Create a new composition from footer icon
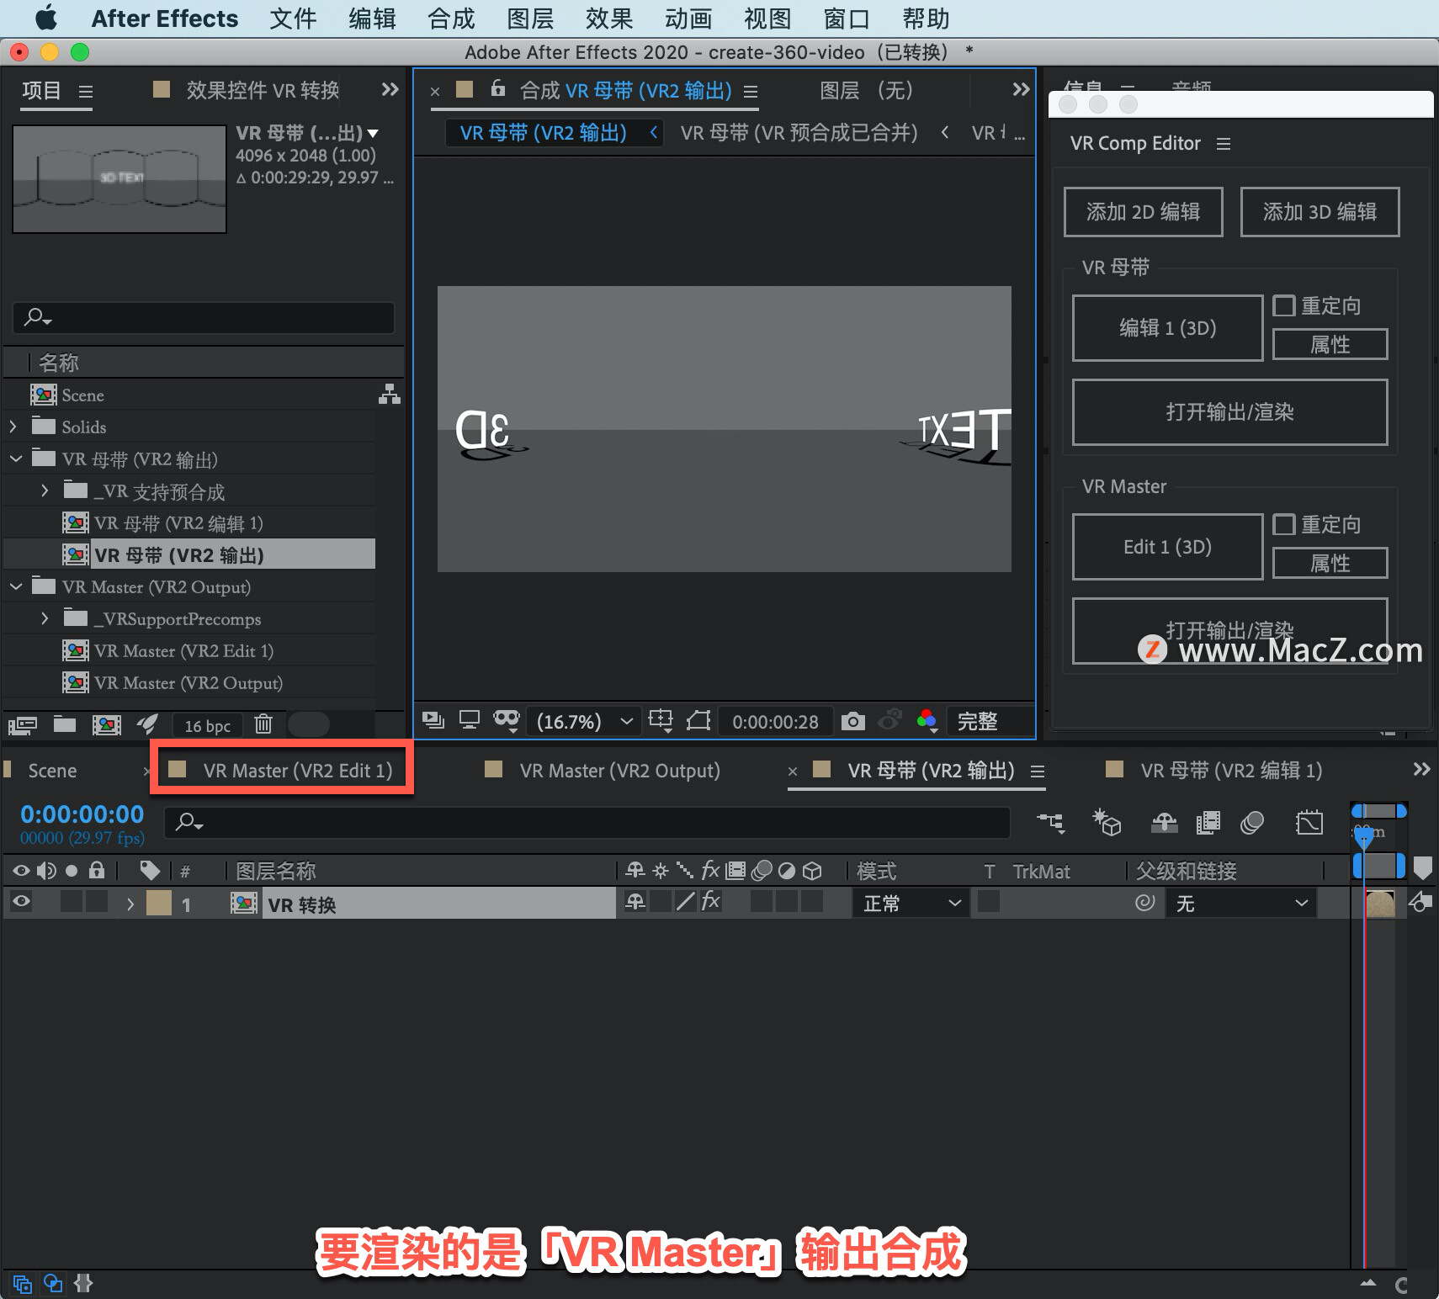Image resolution: width=1439 pixels, height=1299 pixels. [x=107, y=724]
